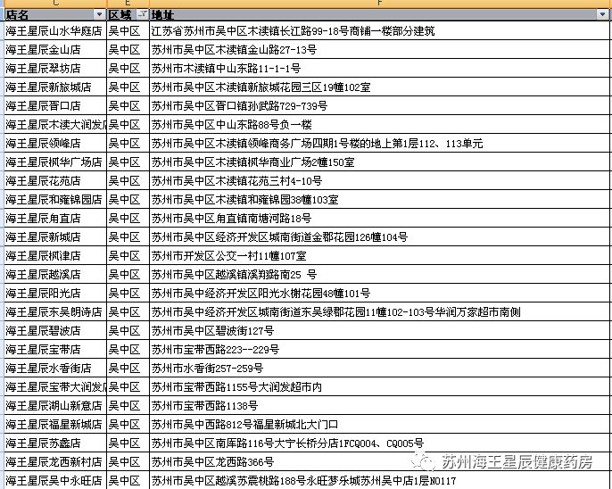Image resolution: width=612 pixels, height=489 pixels.
Task: Select cell 海王星辰新城店
Action: point(55,236)
